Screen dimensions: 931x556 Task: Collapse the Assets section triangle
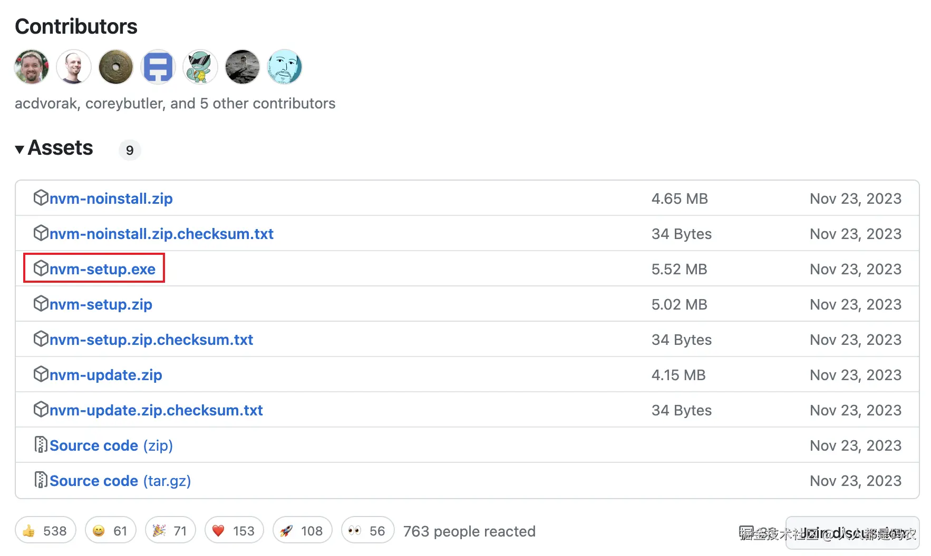click(x=20, y=150)
